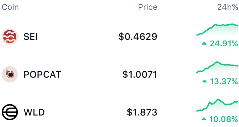Image resolution: width=239 pixels, height=127 pixels.
Task: Click the POPCAT price $1.0071
Action: click(x=140, y=74)
